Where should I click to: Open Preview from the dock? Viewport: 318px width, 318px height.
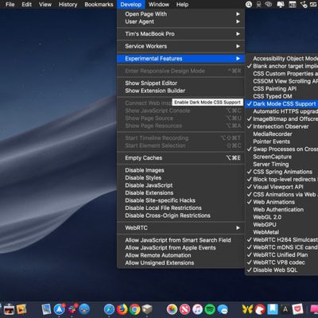coord(46,309)
